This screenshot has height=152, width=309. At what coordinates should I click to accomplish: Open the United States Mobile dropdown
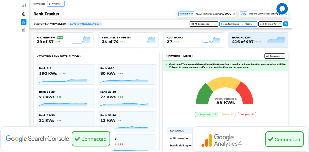coord(238,24)
